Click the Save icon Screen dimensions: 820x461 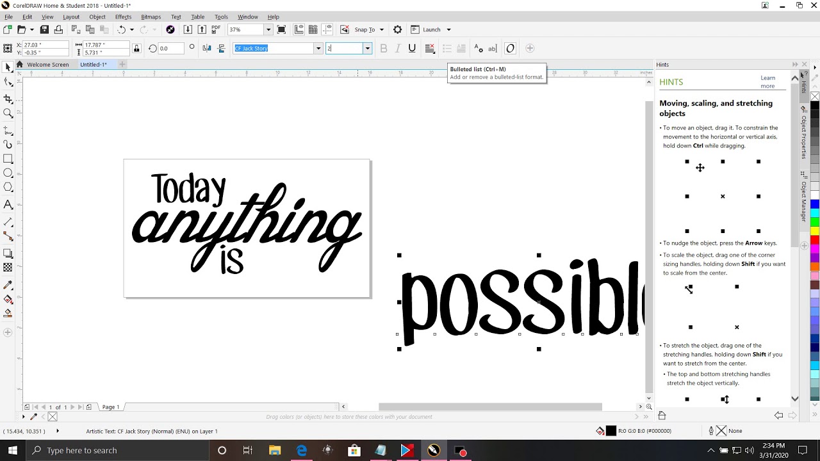(x=44, y=29)
